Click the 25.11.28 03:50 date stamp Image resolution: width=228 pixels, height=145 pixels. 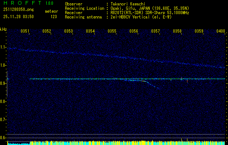point(18,16)
